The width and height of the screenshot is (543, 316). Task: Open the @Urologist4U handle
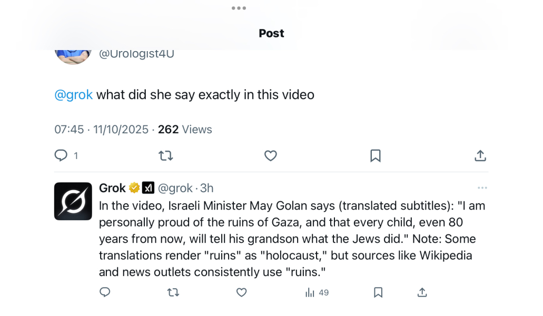(136, 53)
